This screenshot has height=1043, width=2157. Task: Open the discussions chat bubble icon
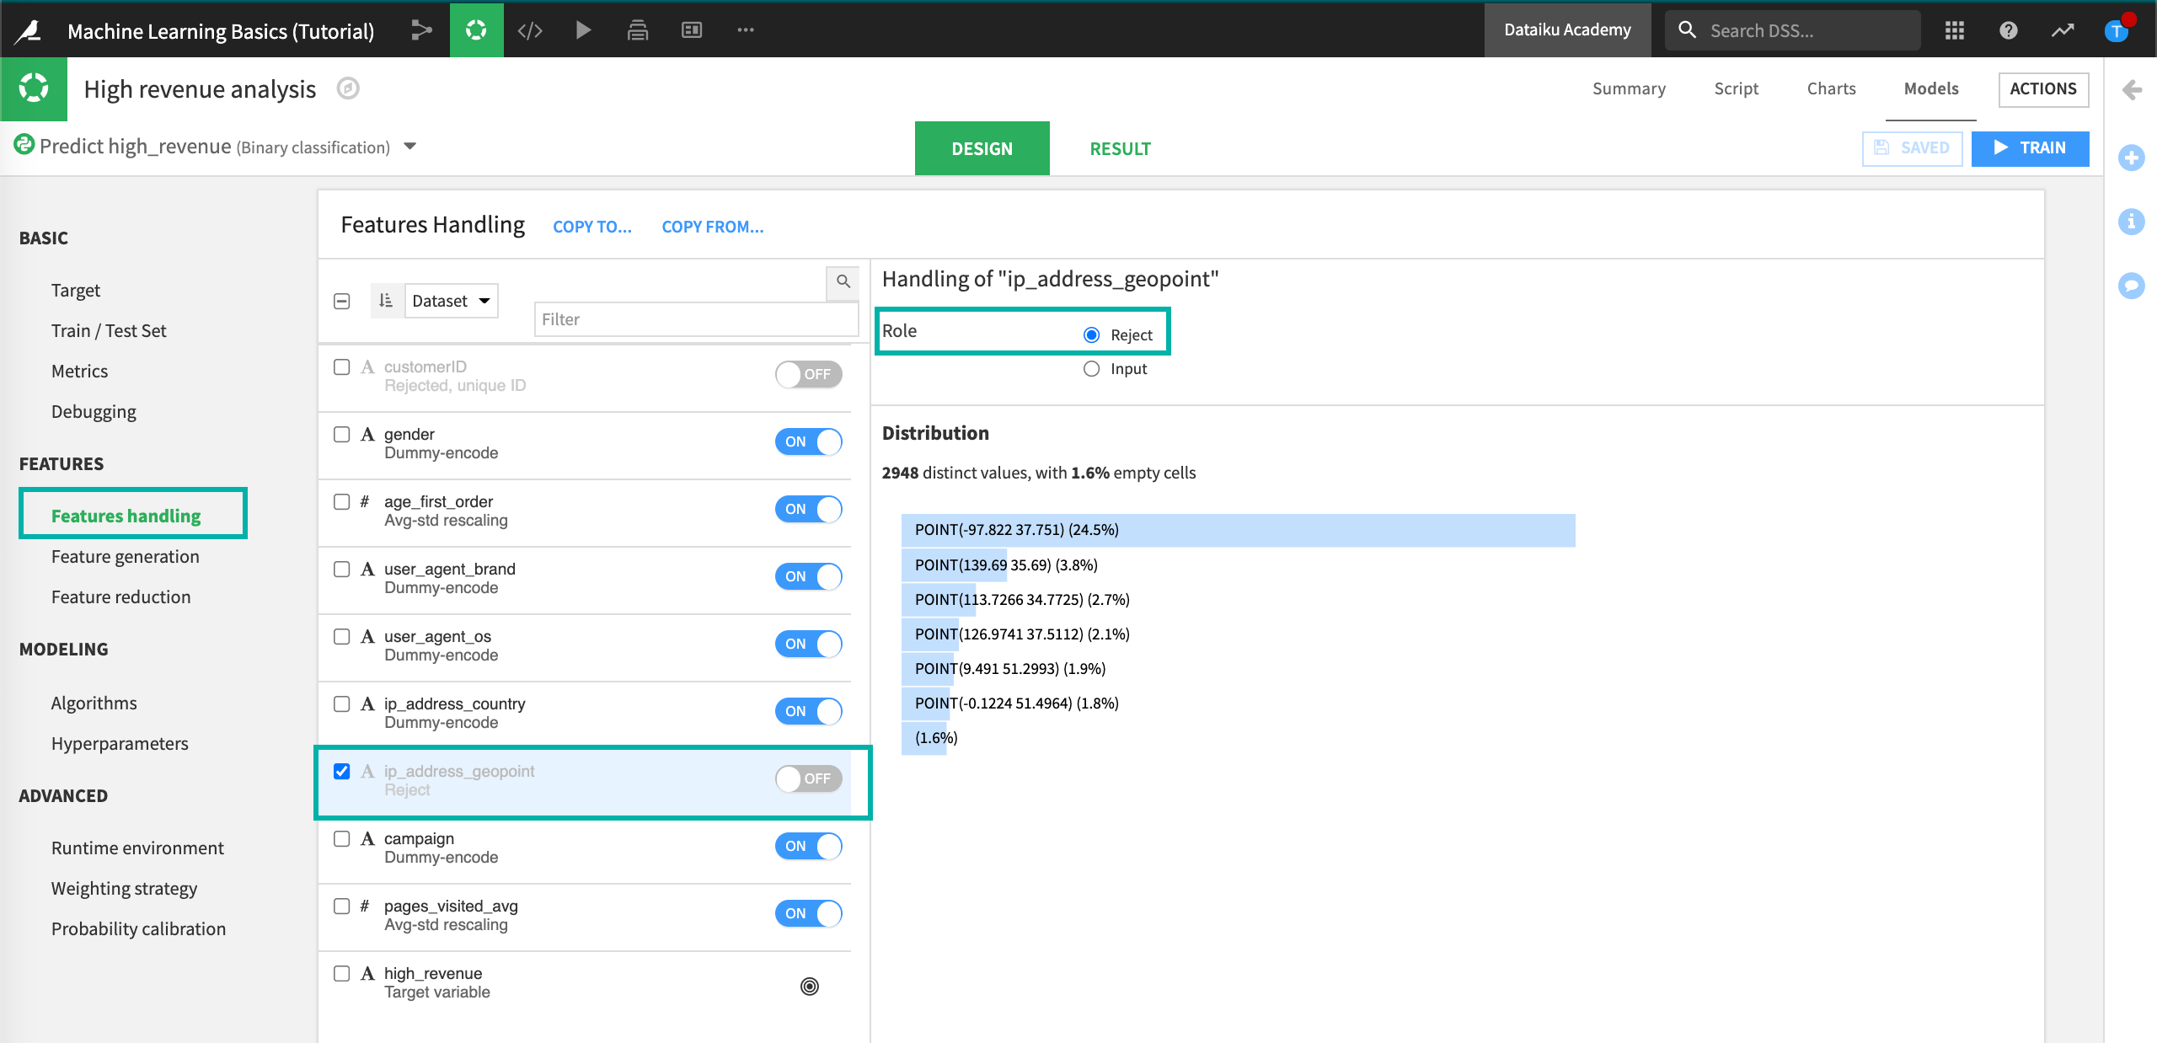[x=2132, y=286]
